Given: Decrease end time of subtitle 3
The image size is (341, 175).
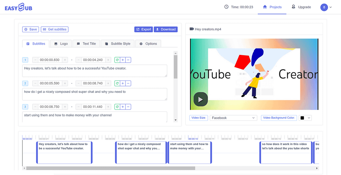Looking at the screenshot, I should 79,107.
